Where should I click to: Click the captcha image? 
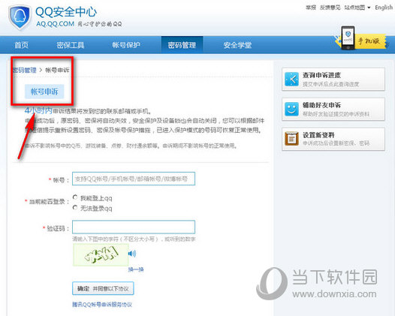pos(101,254)
